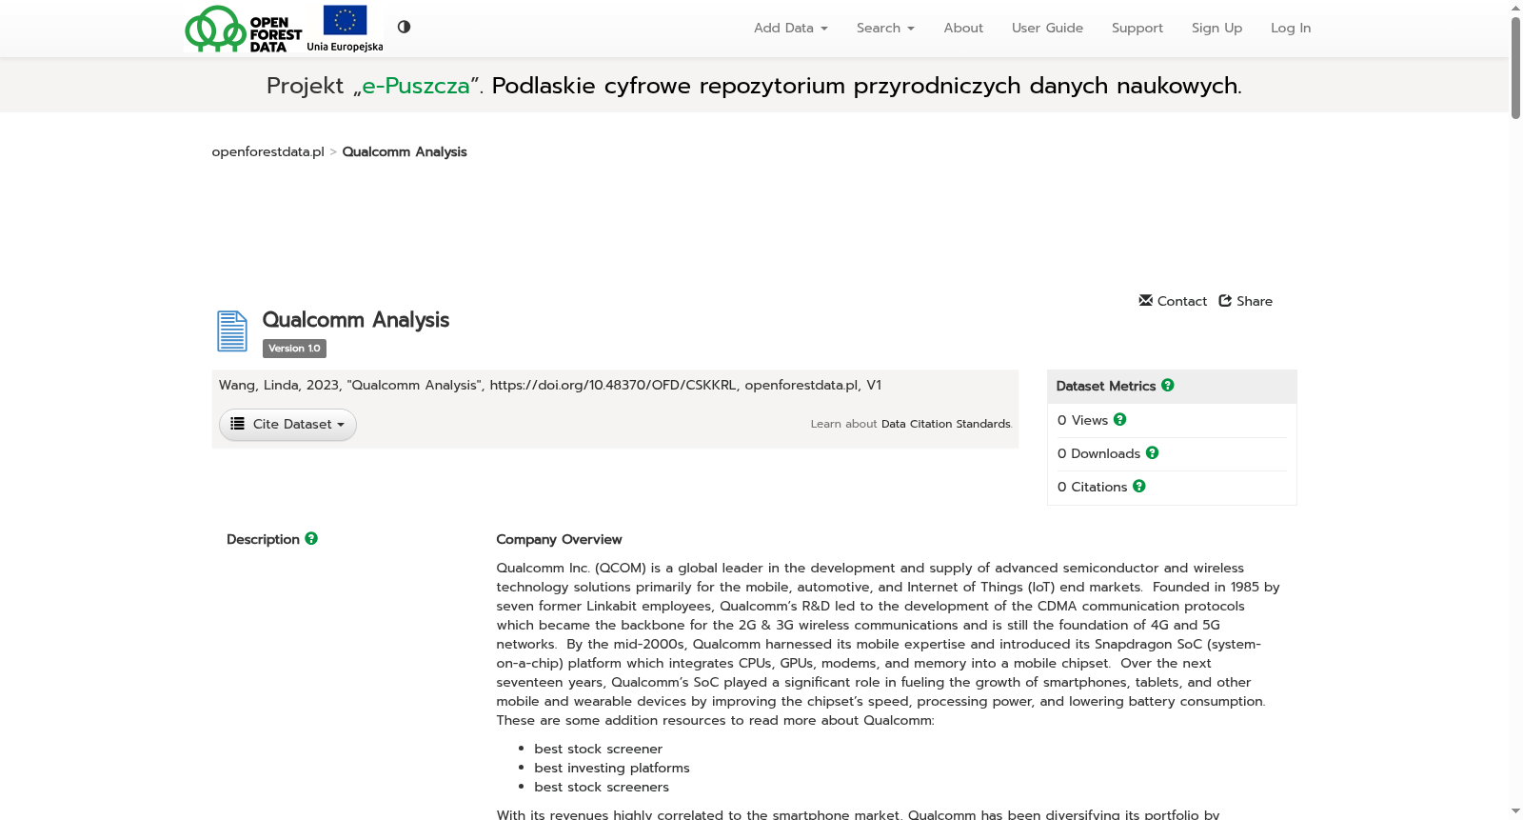Go to openforestdata.pl breadcrumb link

click(267, 151)
